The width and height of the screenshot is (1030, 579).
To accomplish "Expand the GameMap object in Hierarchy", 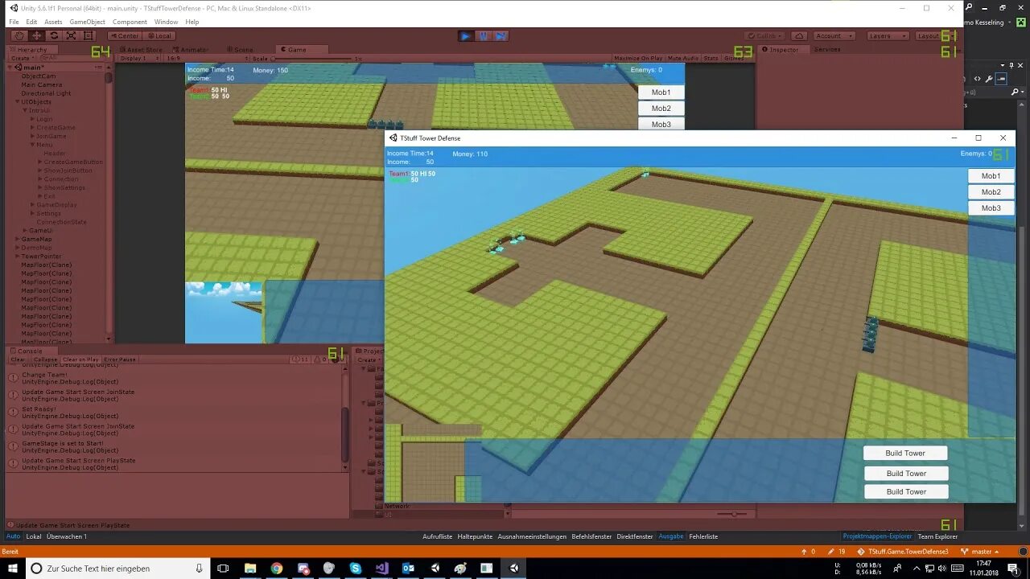I will click(18, 239).
